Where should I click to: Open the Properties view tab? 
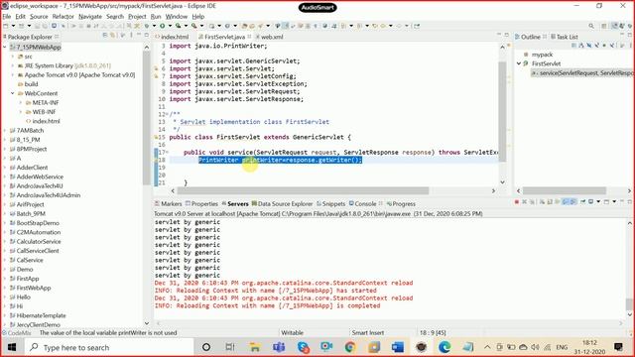(x=201, y=204)
